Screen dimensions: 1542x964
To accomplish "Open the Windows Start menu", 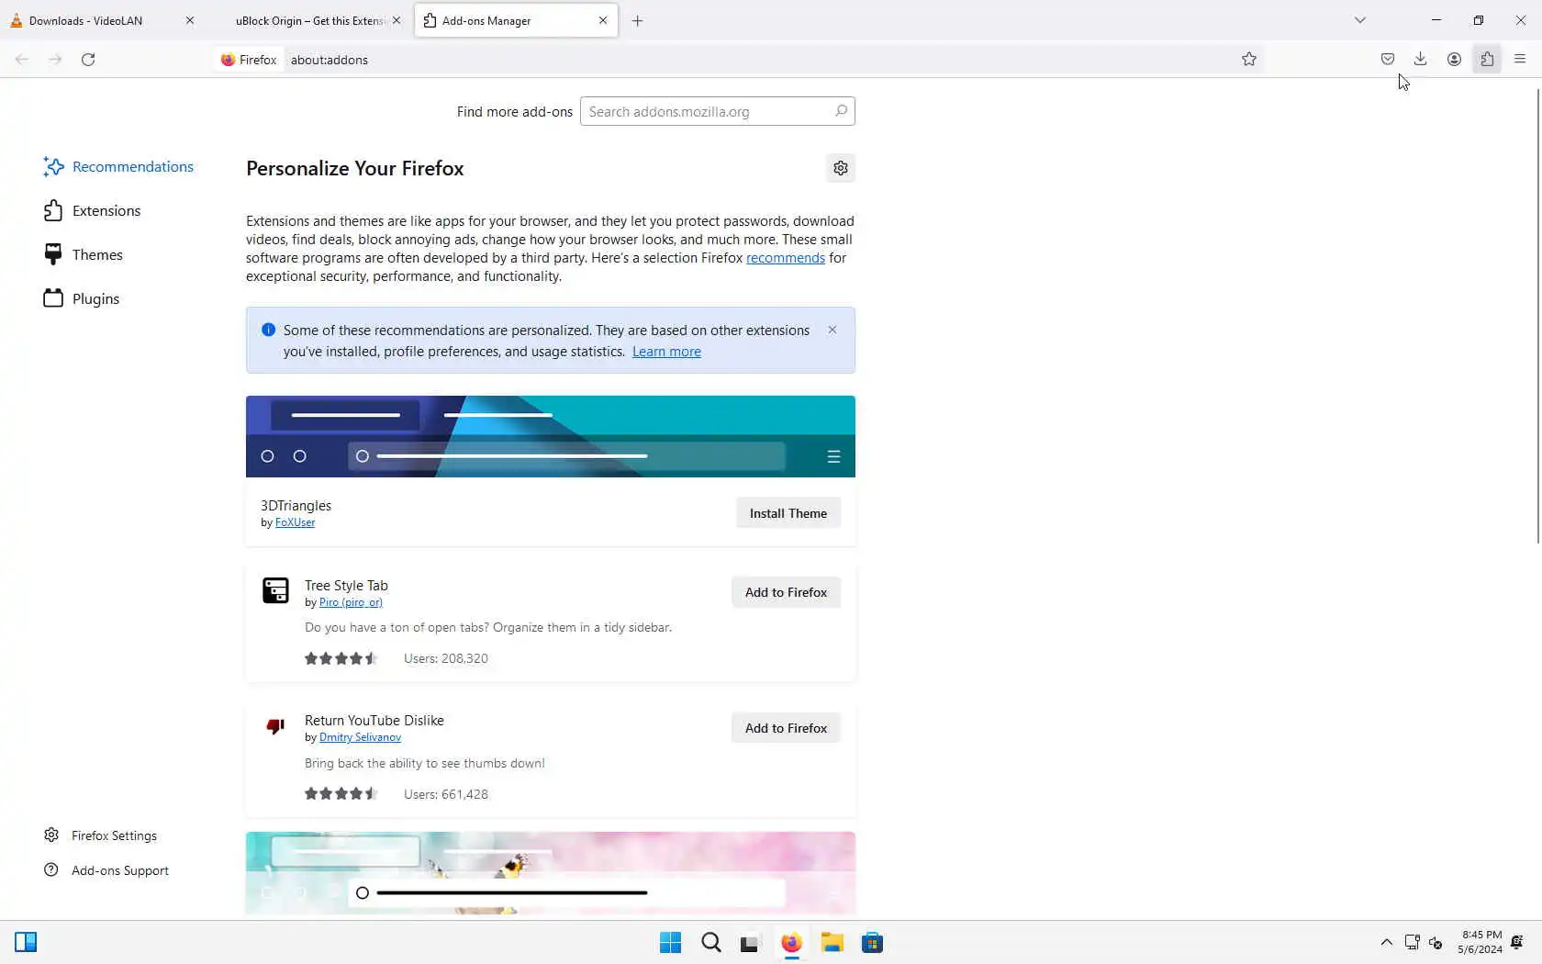I will coord(671,943).
